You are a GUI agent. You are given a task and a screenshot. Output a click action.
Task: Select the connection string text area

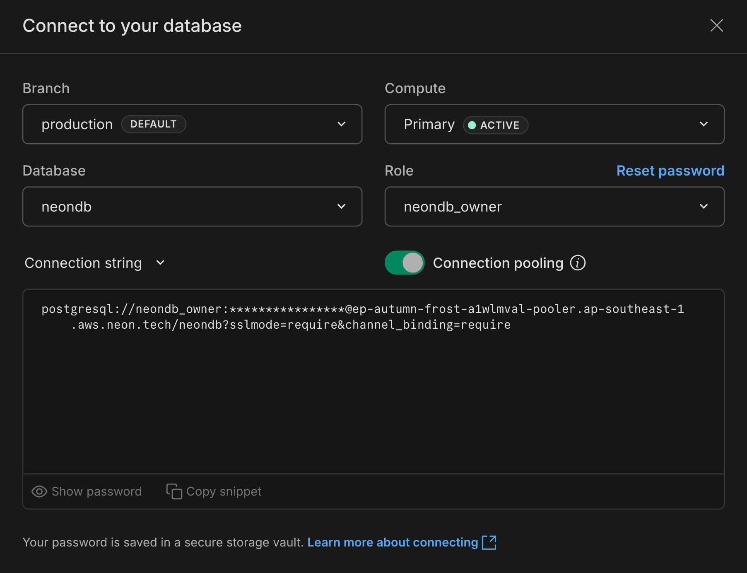click(373, 381)
